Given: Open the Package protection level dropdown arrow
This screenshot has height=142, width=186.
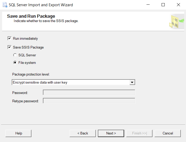Looking at the screenshot, I should (132, 82).
